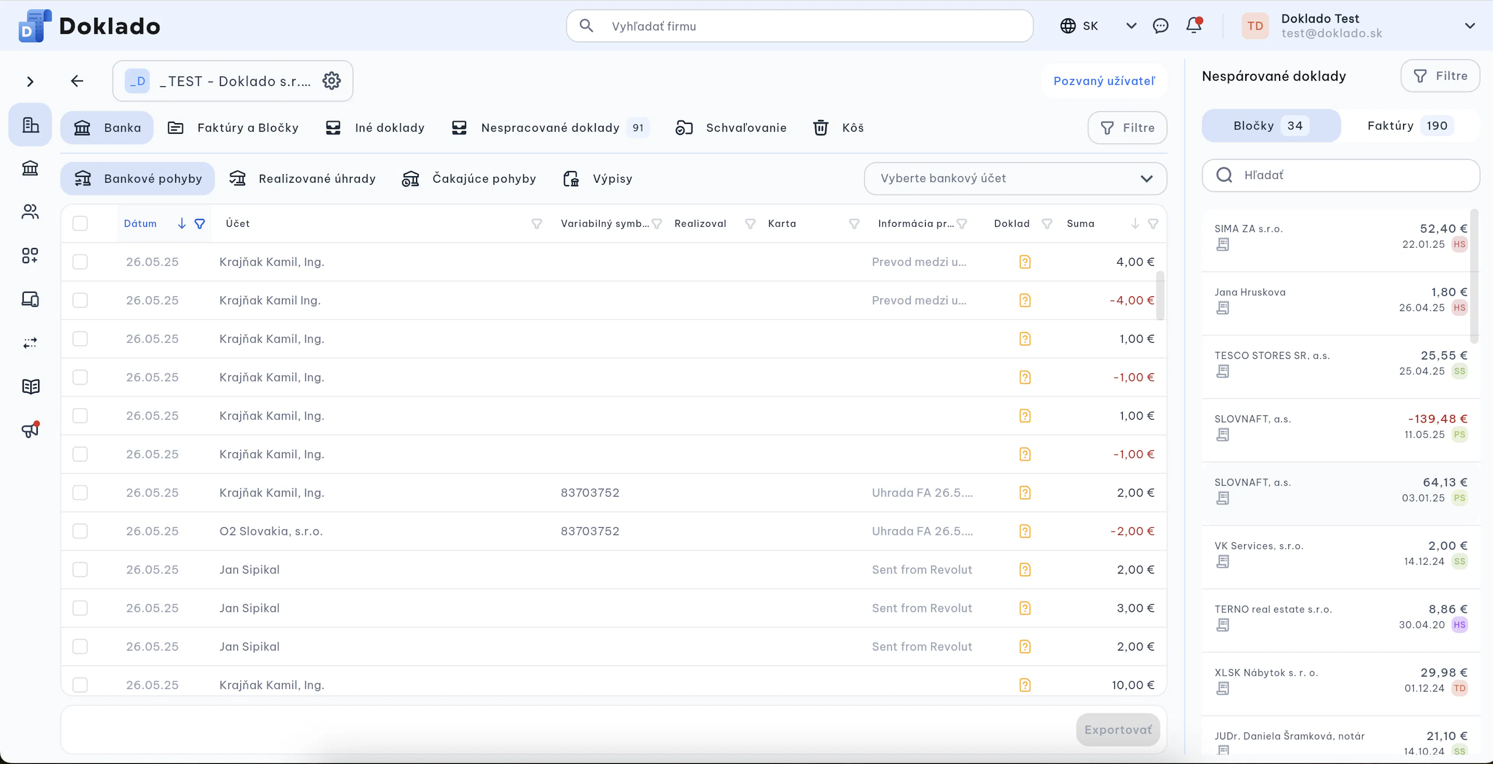Open document icon for 10,00 € row
The width and height of the screenshot is (1493, 764).
(x=1025, y=685)
